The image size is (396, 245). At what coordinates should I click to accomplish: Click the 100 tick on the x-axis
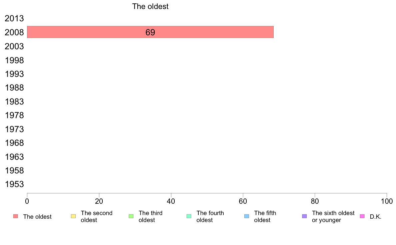(x=387, y=201)
